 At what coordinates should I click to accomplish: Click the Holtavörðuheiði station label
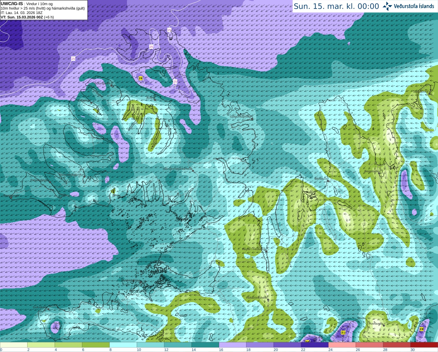(257, 298)
